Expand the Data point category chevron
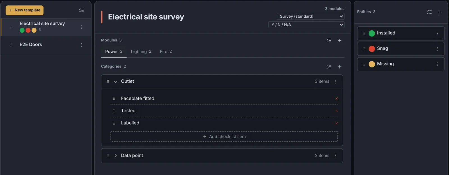The width and height of the screenshot is (449, 175). pos(116,156)
